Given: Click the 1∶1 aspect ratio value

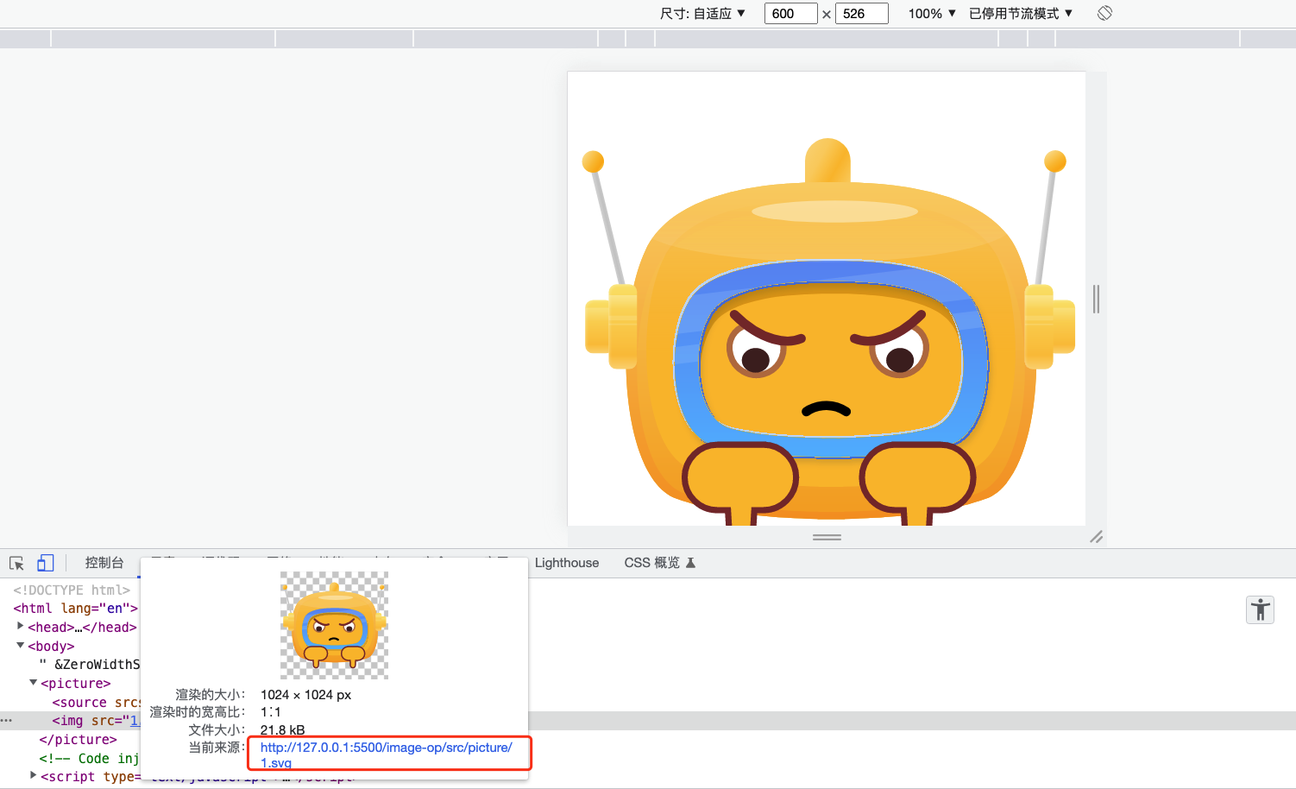Looking at the screenshot, I should tap(270, 712).
